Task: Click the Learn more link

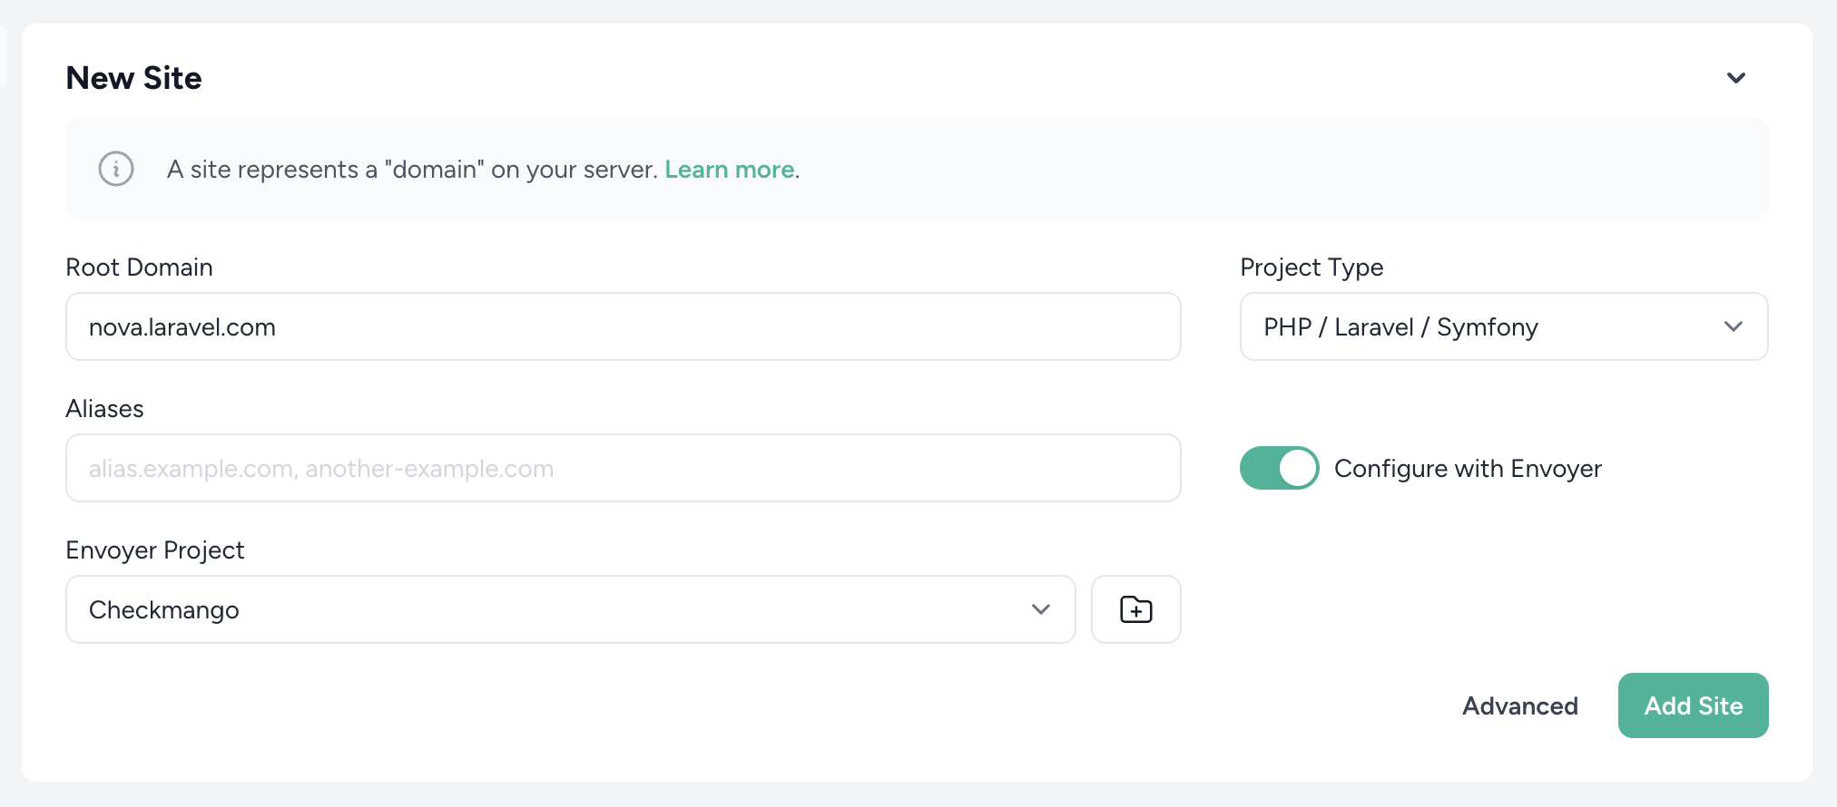Action: pos(729,170)
